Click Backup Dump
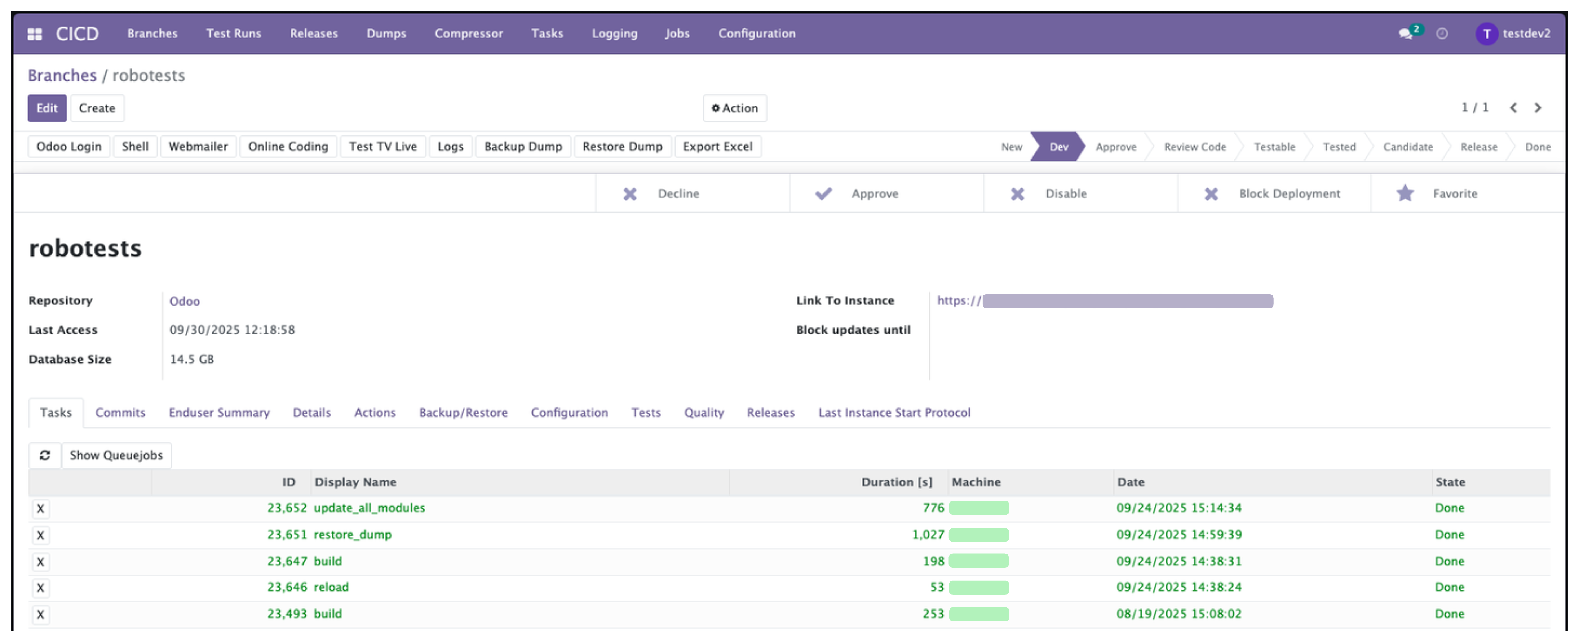Screen dimensions: 1579x642 [523, 147]
